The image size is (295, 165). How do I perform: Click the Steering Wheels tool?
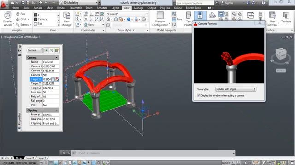click(8, 19)
